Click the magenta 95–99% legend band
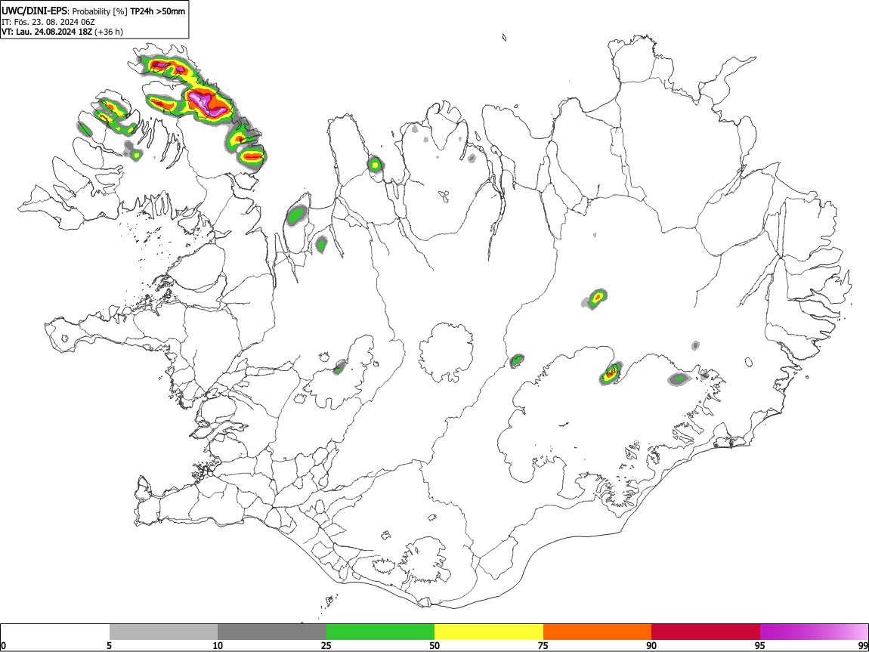 [x=814, y=632]
